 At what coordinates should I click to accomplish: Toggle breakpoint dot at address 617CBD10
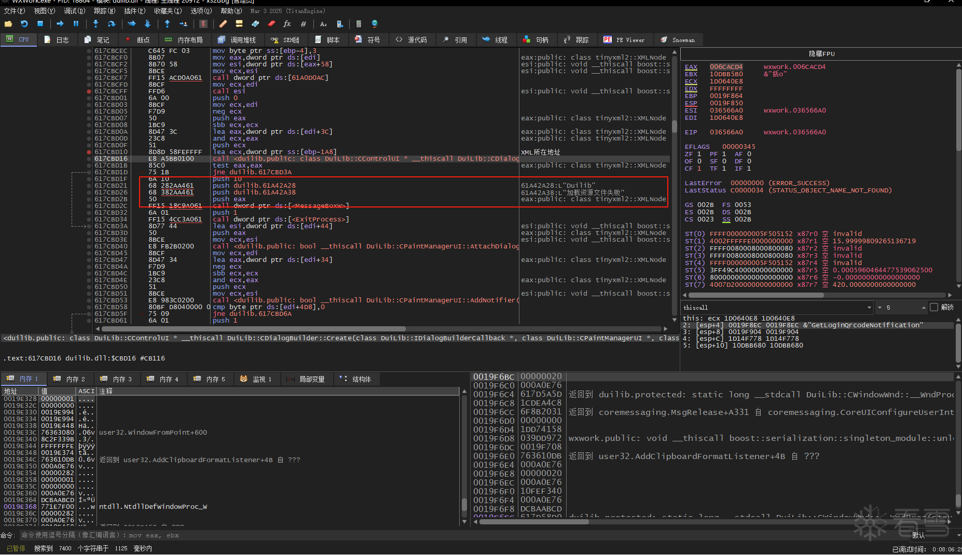coord(89,152)
